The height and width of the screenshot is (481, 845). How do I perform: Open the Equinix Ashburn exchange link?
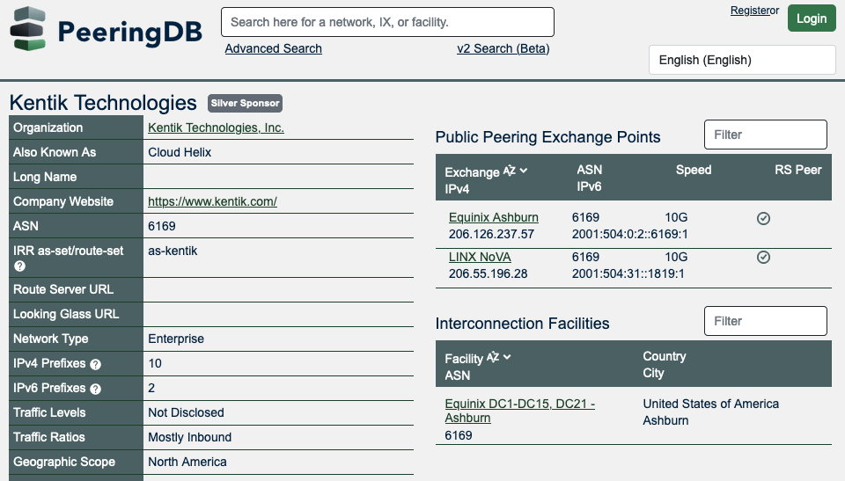[494, 217]
